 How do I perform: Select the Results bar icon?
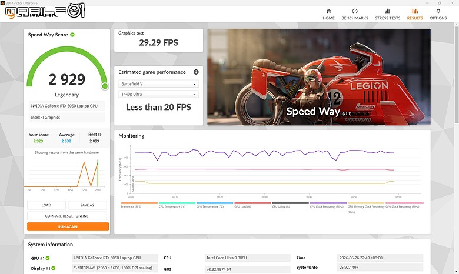tap(415, 11)
